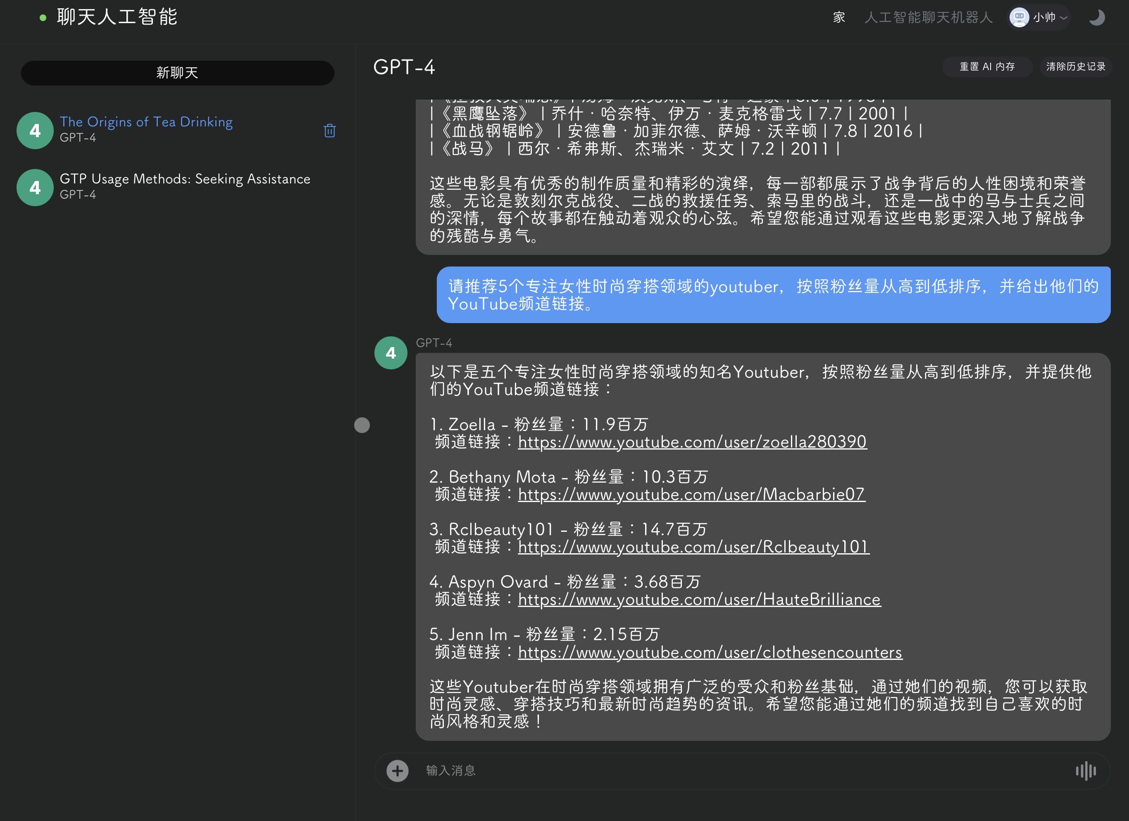This screenshot has width=1129, height=821.
Task: Open The Origins of Tea Drinking chat
Action: [146, 122]
